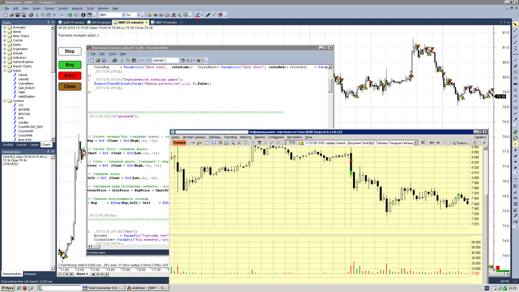
Task: Open the Настройки menu in QUIK window
Action: click(x=295, y=137)
